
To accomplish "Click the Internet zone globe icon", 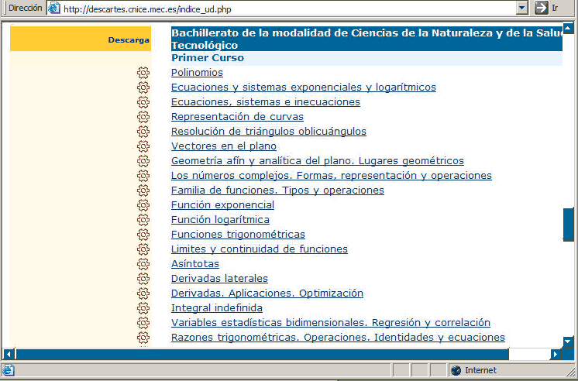I will point(456,370).
